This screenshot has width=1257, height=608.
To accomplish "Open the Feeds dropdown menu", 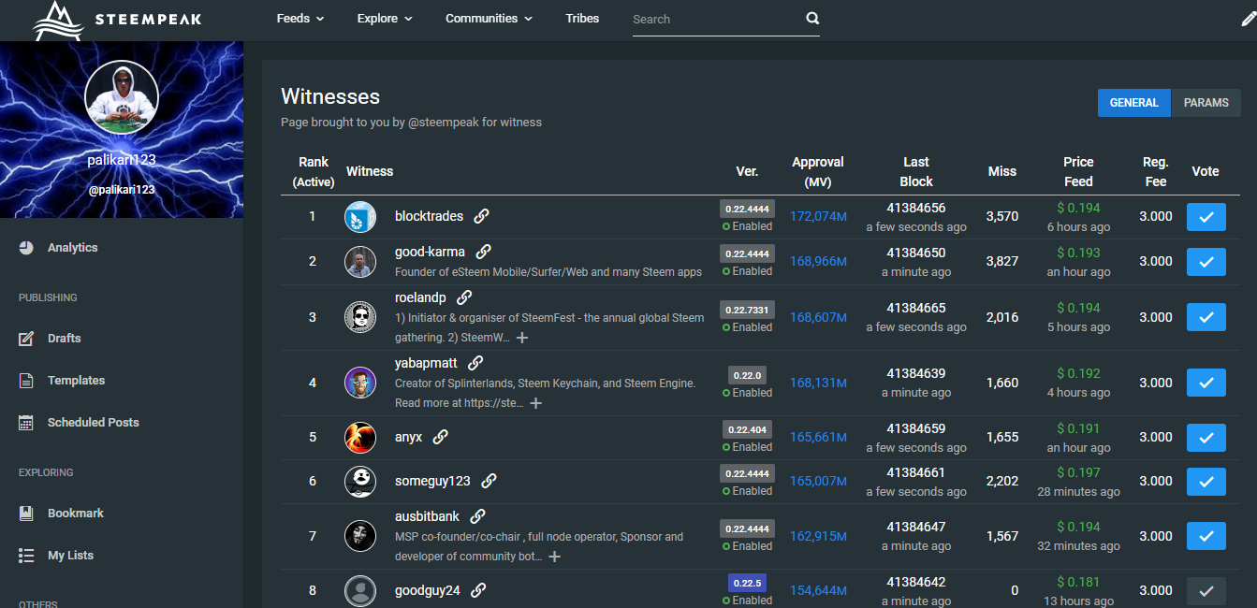I will (300, 19).
